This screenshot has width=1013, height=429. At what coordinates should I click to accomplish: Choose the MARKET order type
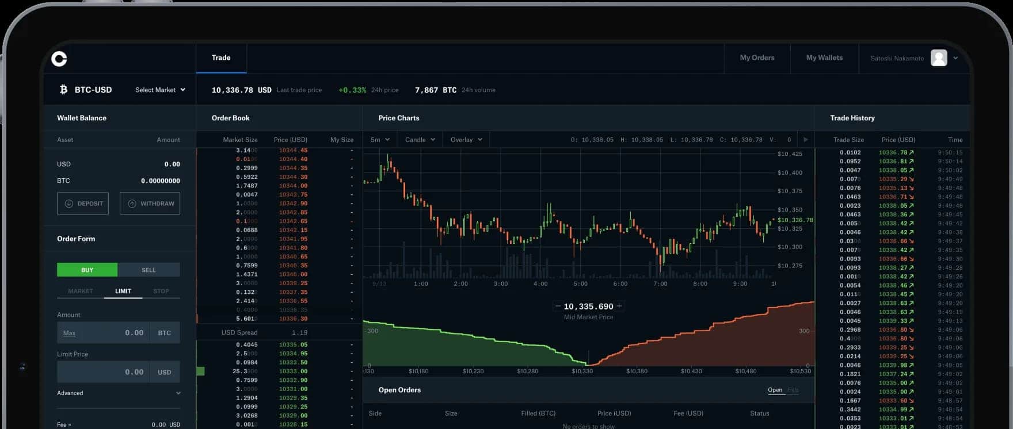click(81, 291)
